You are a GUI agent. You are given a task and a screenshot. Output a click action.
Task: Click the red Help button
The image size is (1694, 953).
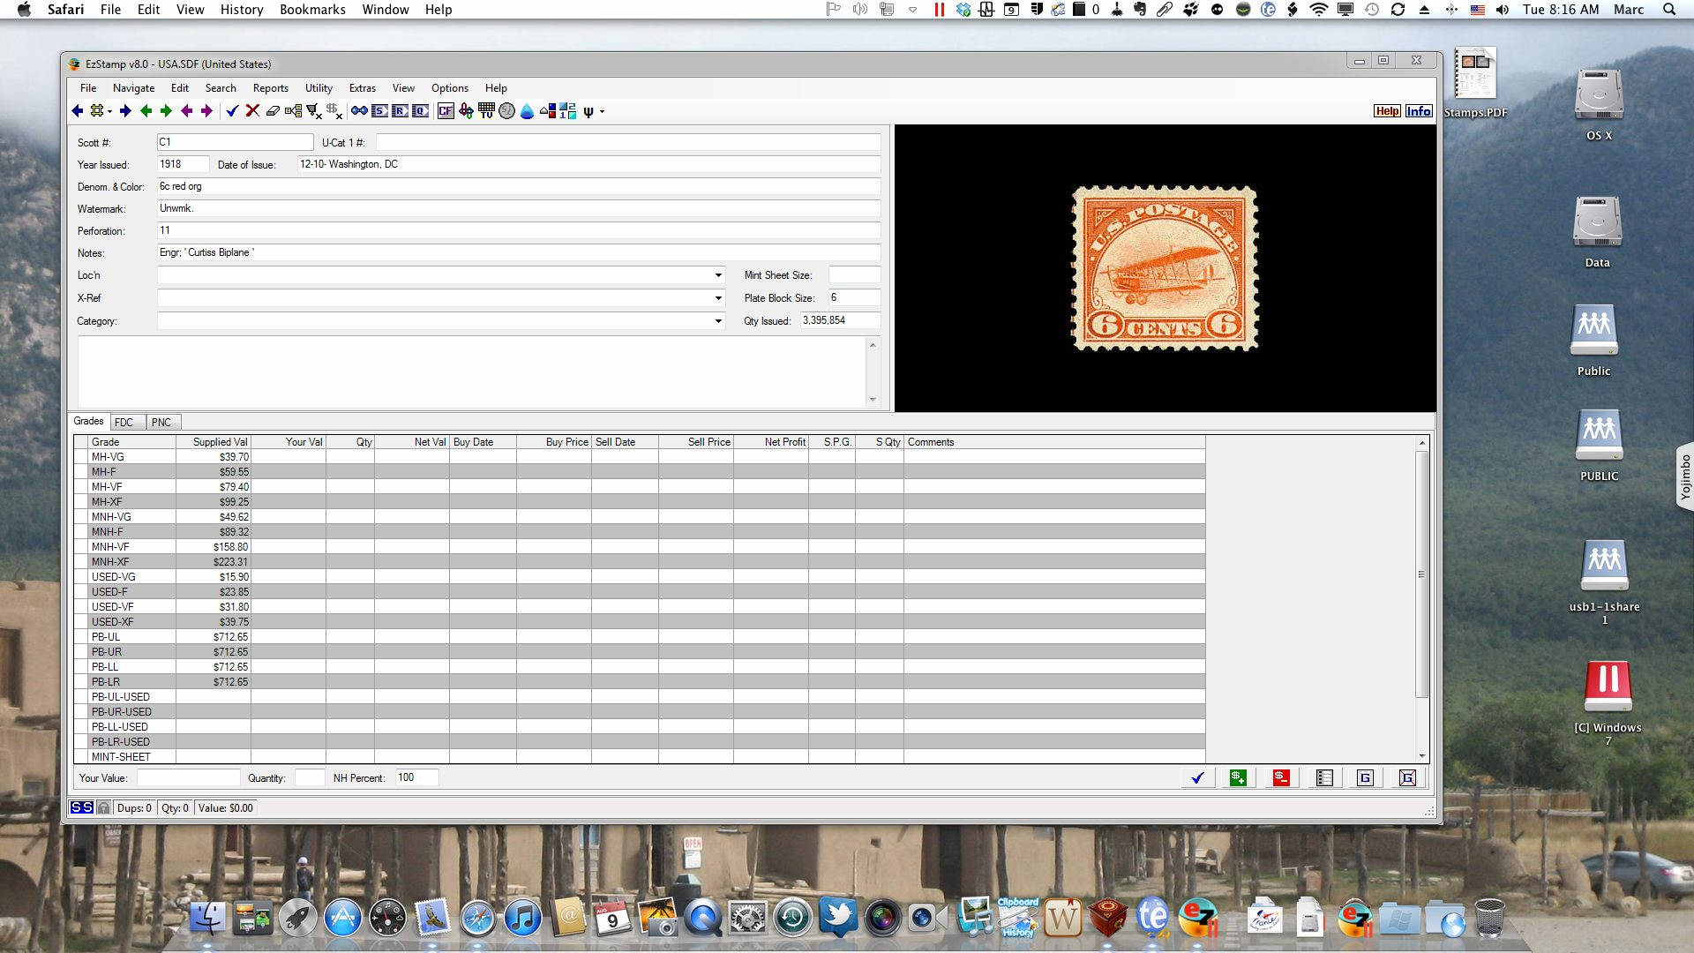(1387, 111)
